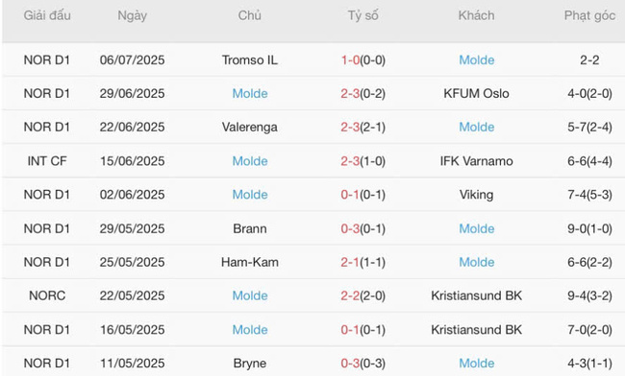Select the Tỷ số column header
625x376 pixels.
coord(362,15)
